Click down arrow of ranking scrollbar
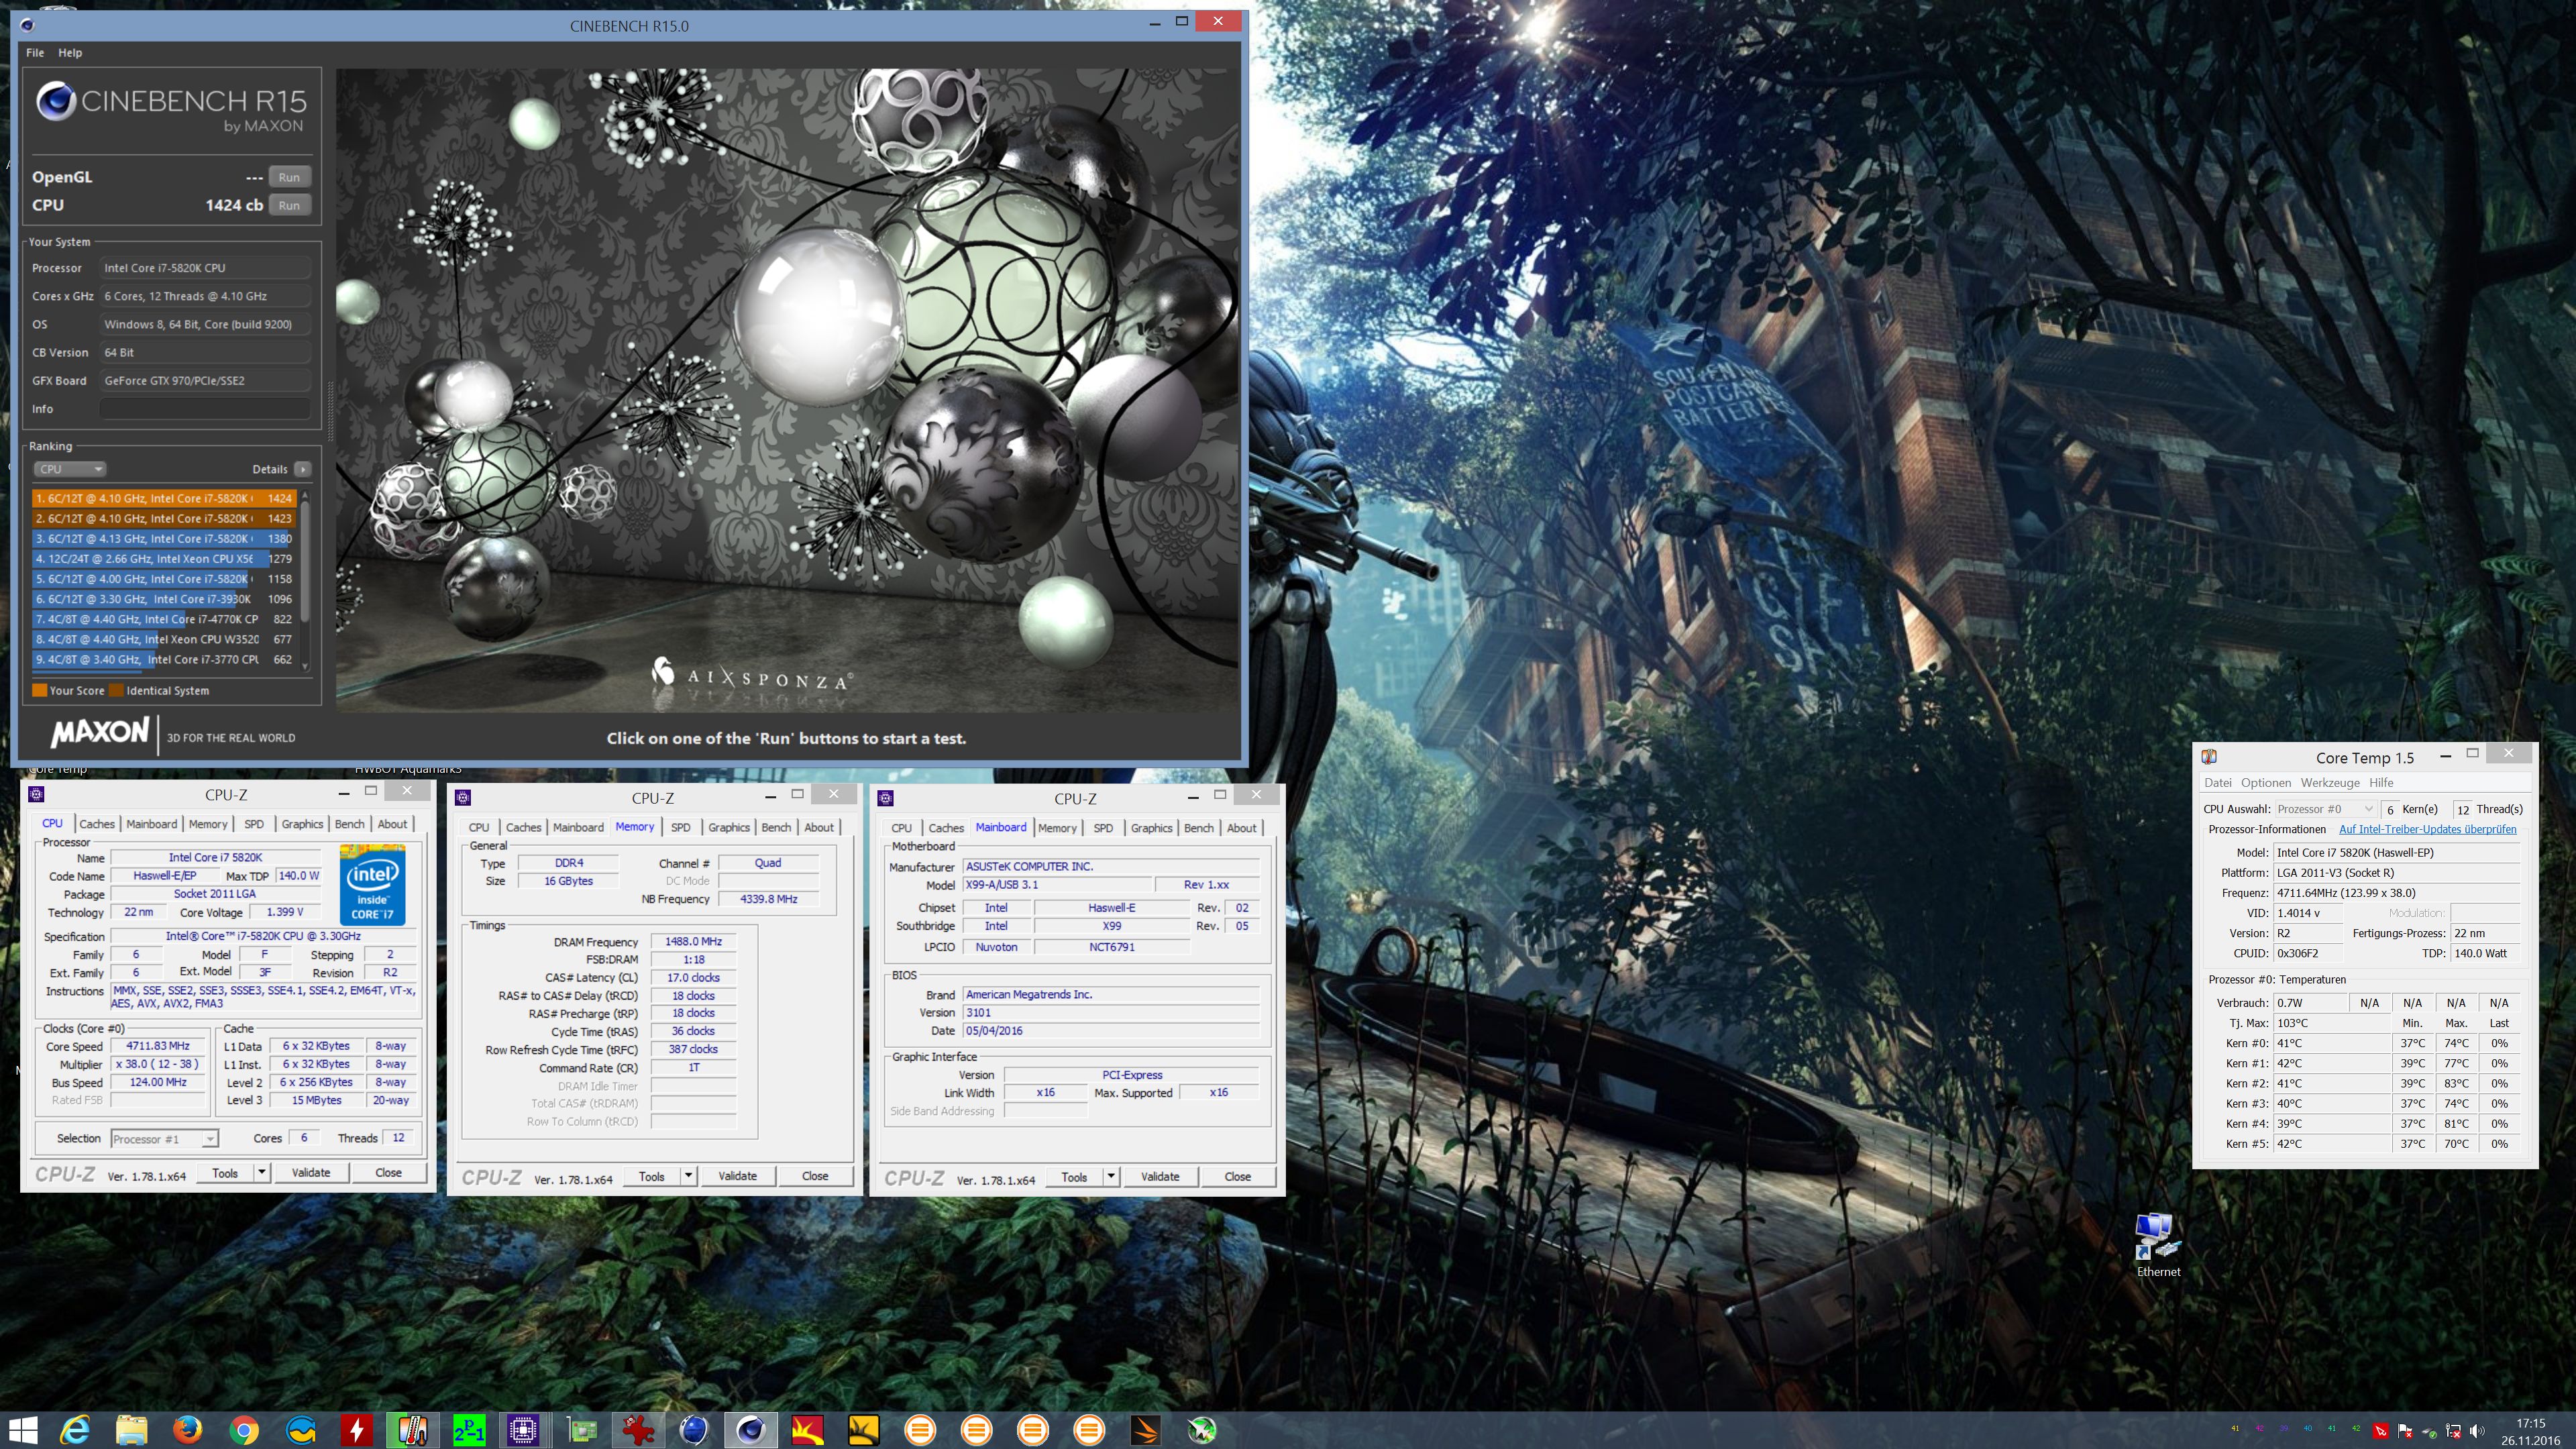The width and height of the screenshot is (2576, 1449). click(305, 666)
